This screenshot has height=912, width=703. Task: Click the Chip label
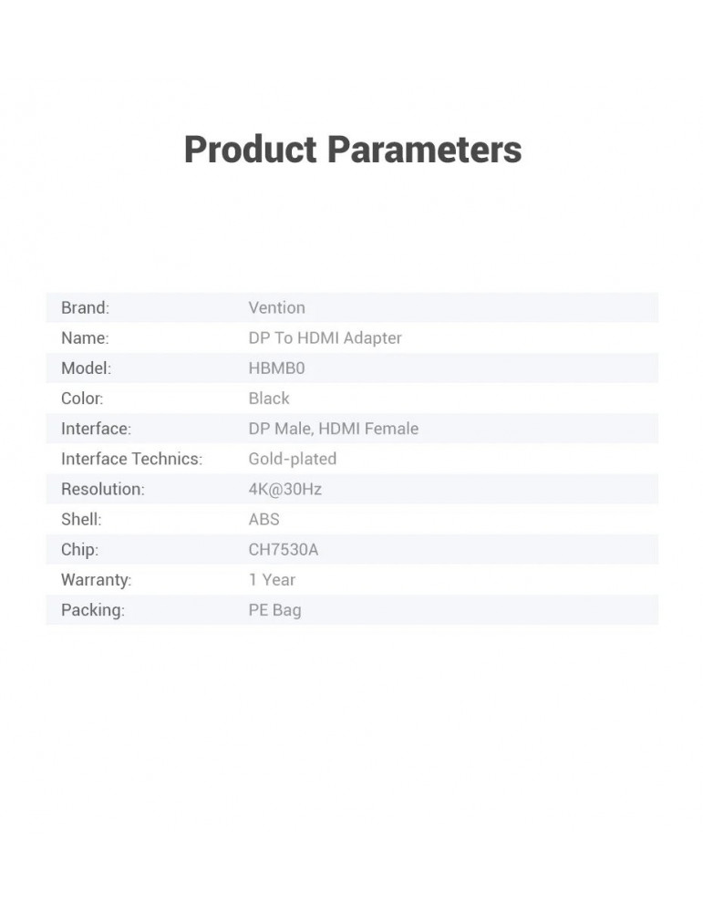(x=79, y=549)
